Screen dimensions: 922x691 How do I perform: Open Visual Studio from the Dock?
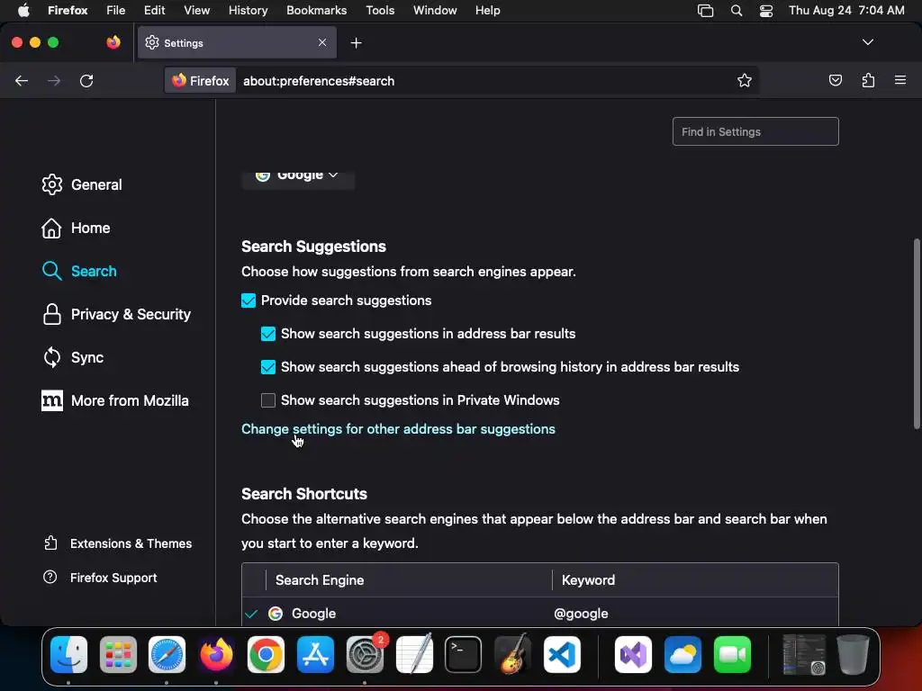point(633,655)
